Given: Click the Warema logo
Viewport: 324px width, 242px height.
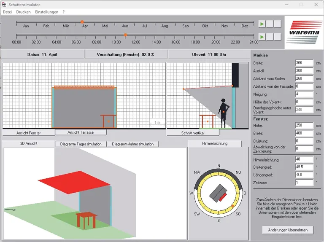Looking at the screenshot, I should 304,32.
